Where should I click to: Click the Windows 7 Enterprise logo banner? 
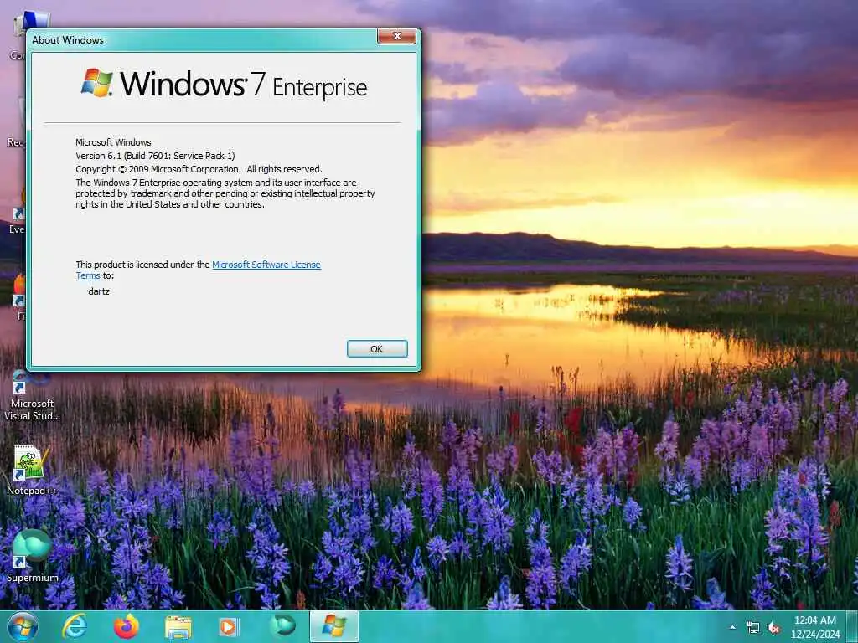[224, 85]
